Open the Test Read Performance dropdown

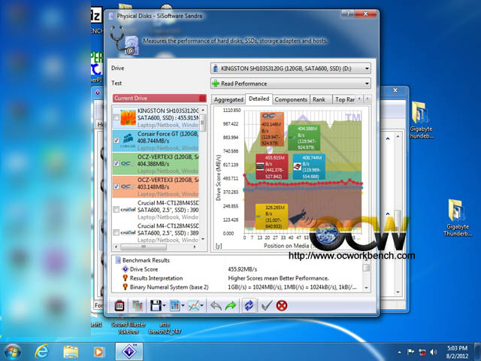(x=291, y=83)
